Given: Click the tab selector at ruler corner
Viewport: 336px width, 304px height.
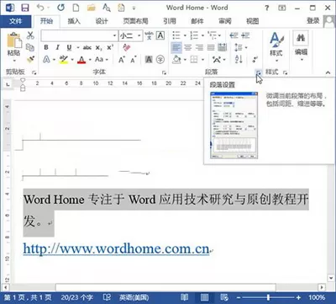Looking at the screenshot, I should (8, 84).
